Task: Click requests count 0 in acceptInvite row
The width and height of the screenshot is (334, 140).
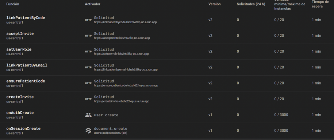Action: click(238, 36)
